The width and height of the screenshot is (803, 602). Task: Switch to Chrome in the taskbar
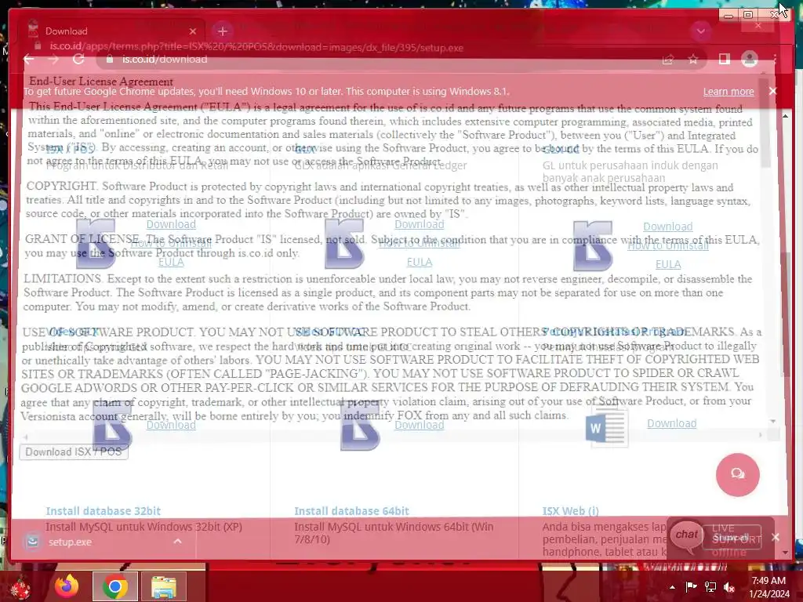point(115,586)
